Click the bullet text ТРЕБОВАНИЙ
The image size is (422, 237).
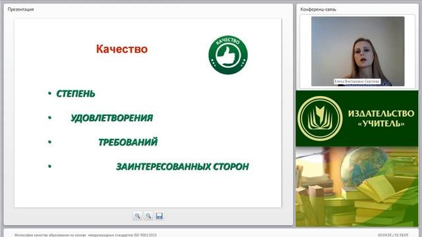(x=128, y=142)
